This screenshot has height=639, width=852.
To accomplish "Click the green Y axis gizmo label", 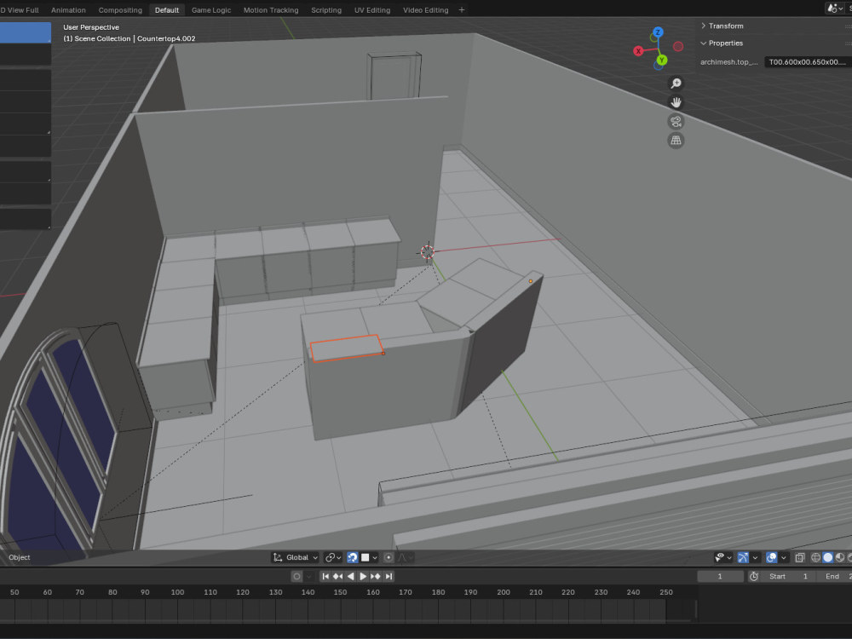I will pos(662,60).
